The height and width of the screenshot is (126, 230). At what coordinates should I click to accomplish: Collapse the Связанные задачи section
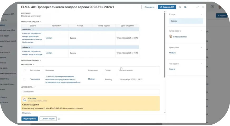(40, 22)
